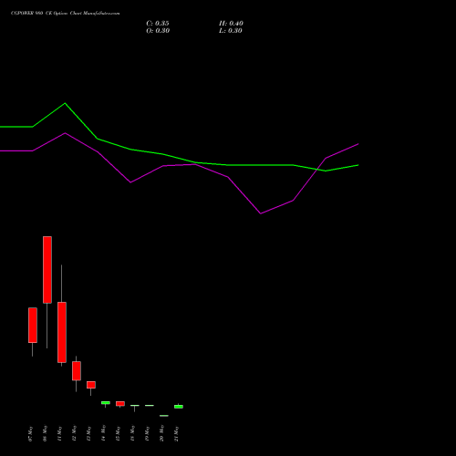Click the red candlestick for 15 May
This screenshot has height=456, width=456.
point(120,404)
